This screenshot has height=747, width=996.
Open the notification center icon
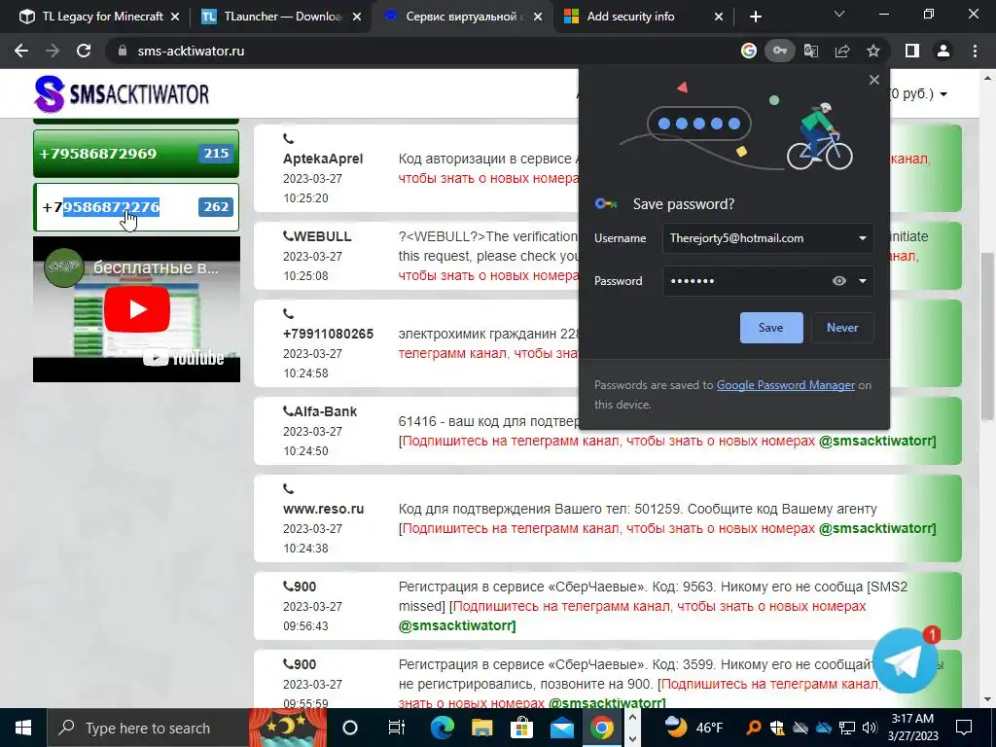coord(964,728)
